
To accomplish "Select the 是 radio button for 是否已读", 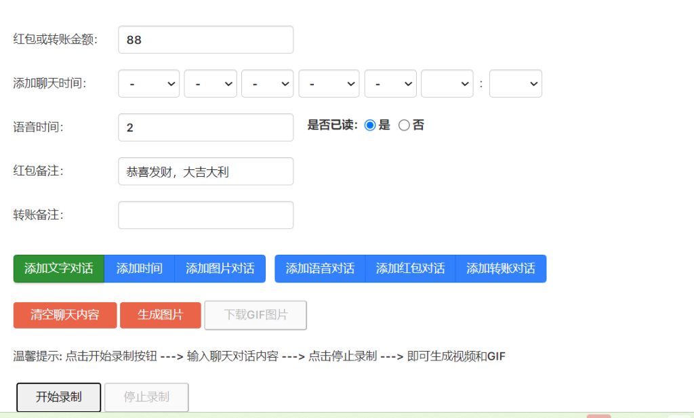I will (369, 125).
